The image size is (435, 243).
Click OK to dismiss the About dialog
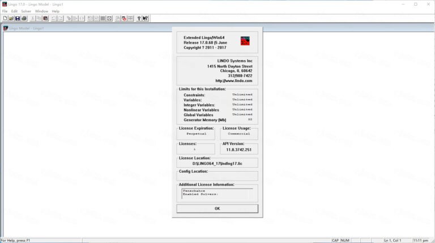(x=217, y=208)
